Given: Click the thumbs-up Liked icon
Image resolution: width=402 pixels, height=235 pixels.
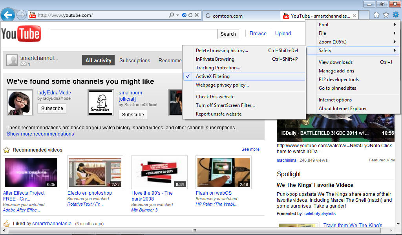Looking at the screenshot, I should point(7,224).
